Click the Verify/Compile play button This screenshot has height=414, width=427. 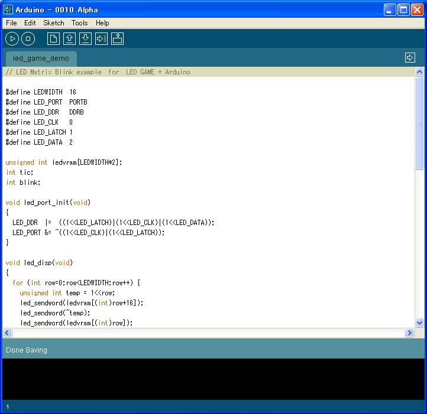coord(12,38)
